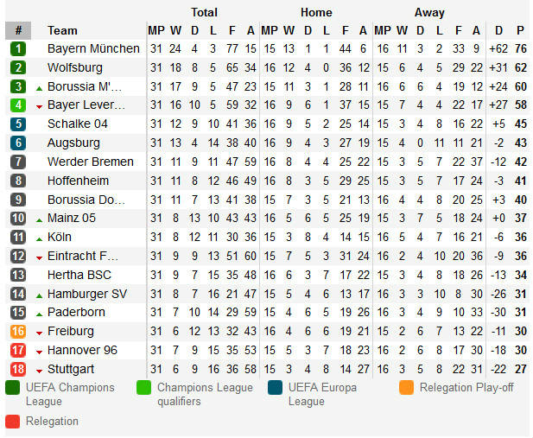Sort by the '#' position column header
This screenshot has height=438, width=533.
pyautogui.click(x=17, y=30)
